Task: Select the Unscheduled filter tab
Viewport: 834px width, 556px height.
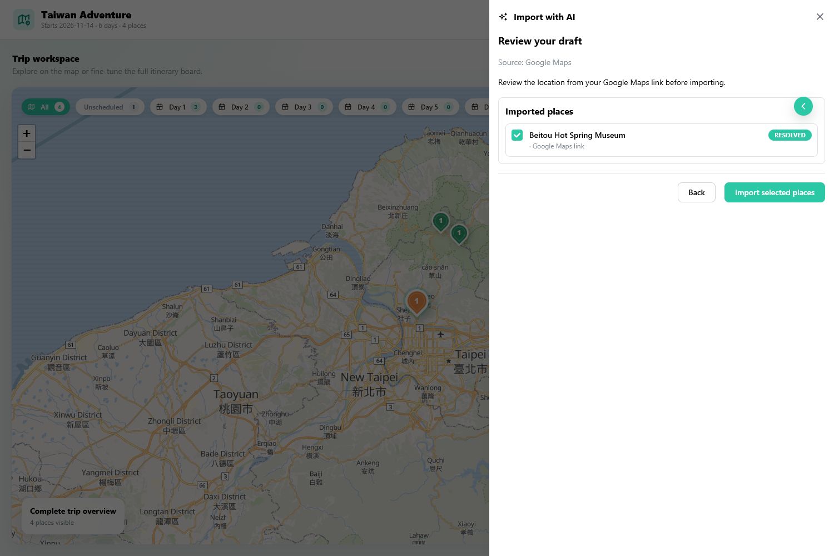Action: click(110, 107)
